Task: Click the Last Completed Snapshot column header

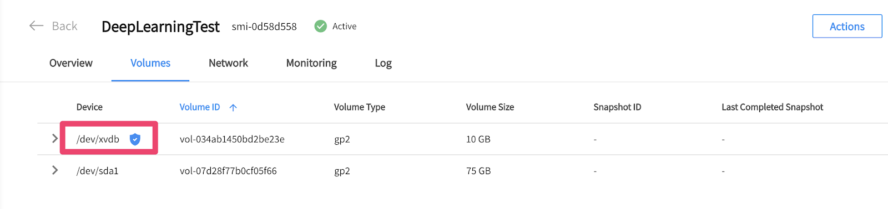Action: point(772,107)
